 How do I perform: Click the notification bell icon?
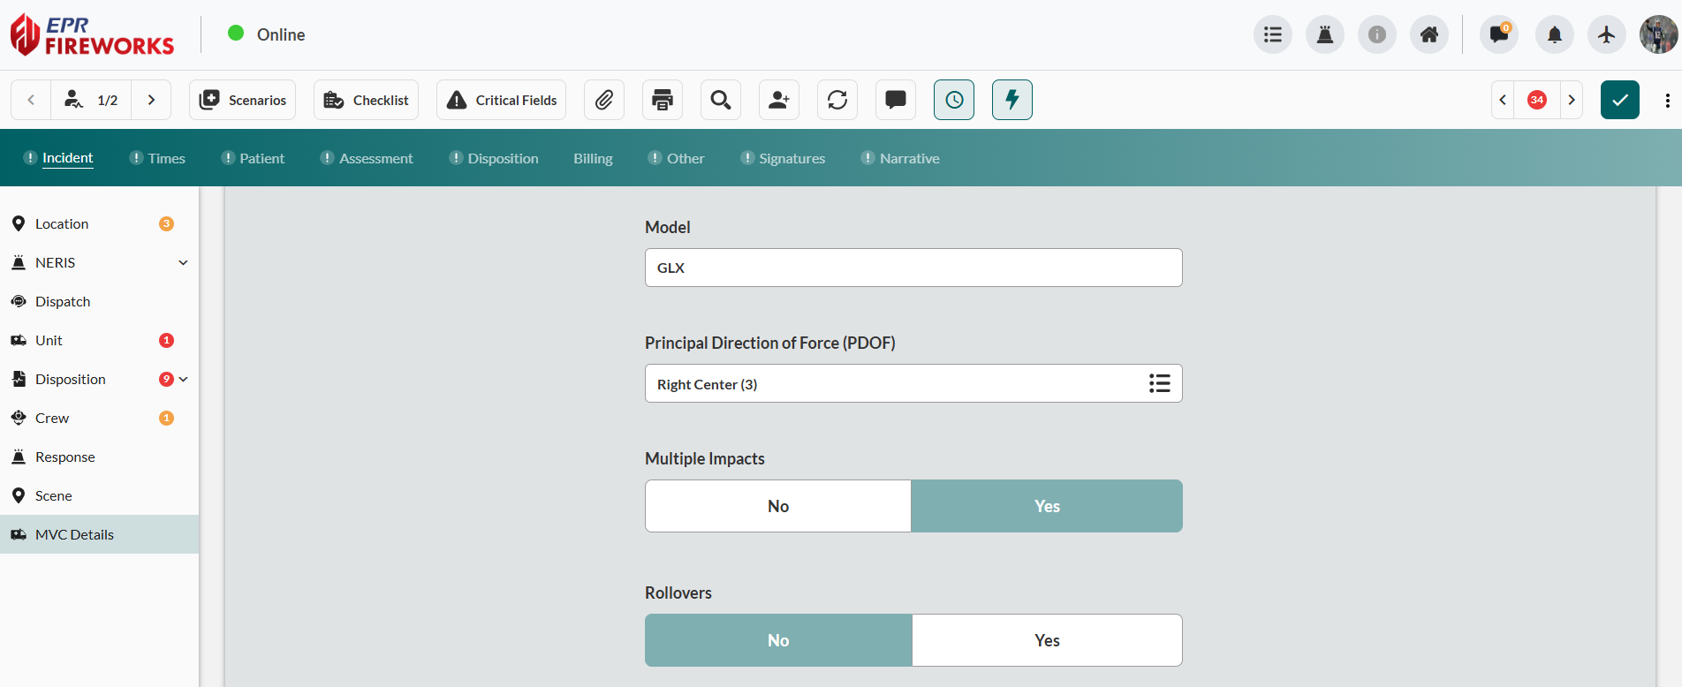click(x=1554, y=35)
